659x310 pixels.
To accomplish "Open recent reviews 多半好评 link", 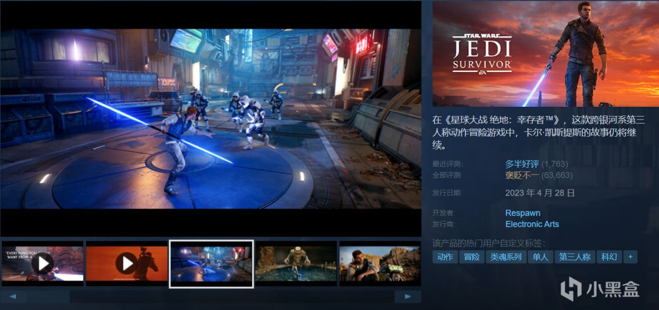I will point(522,164).
